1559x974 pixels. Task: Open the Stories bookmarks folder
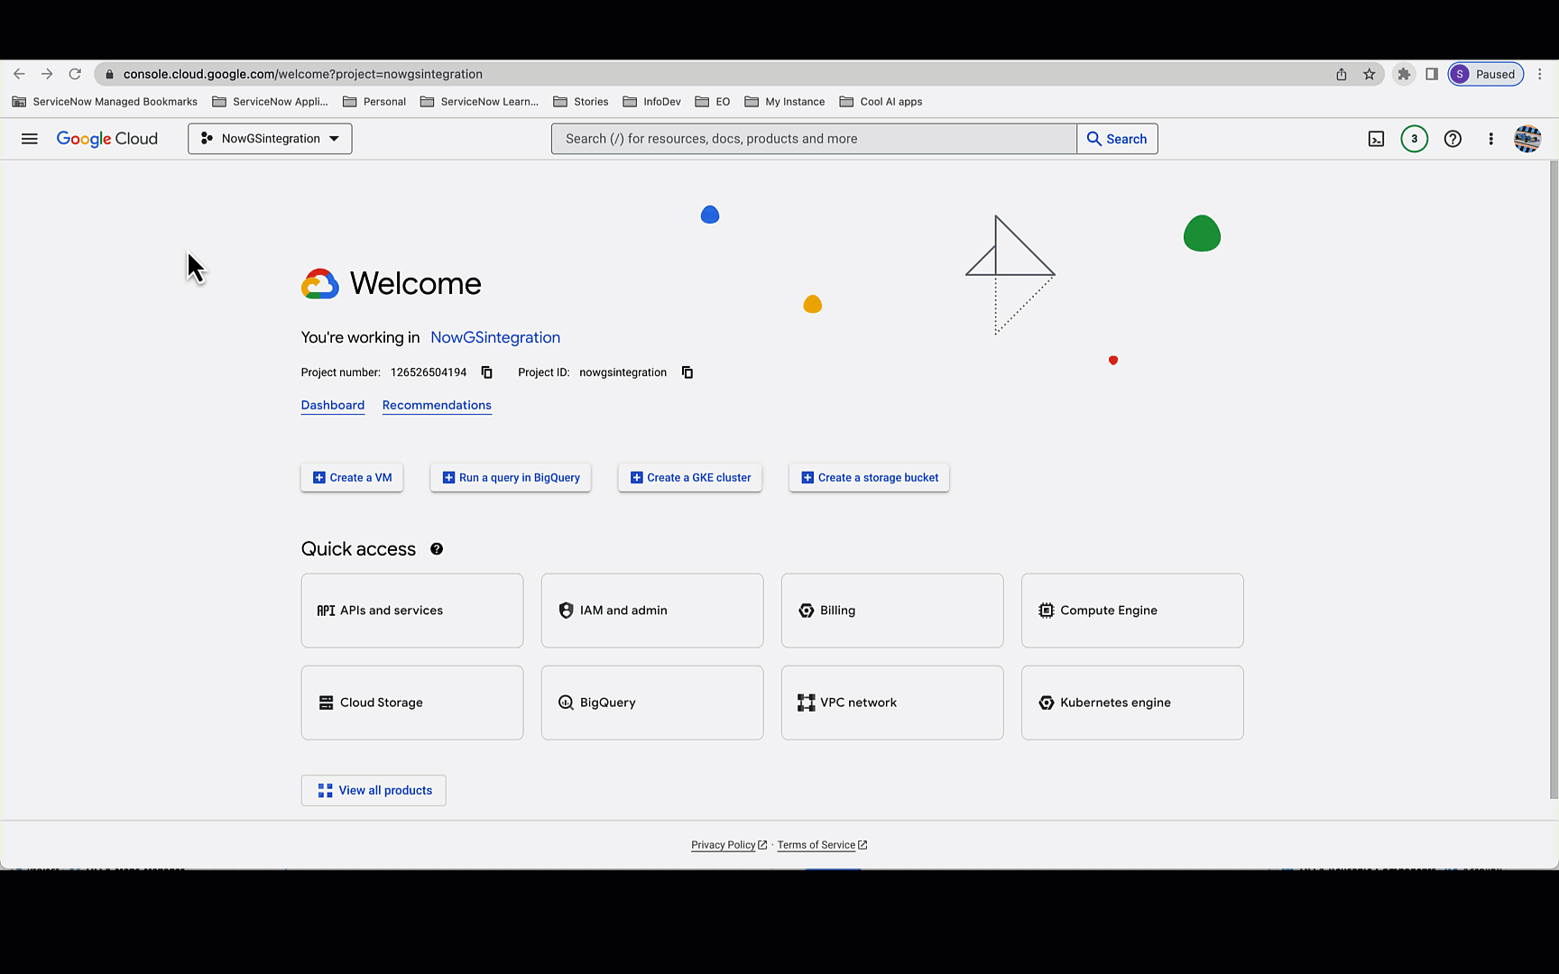(x=581, y=102)
